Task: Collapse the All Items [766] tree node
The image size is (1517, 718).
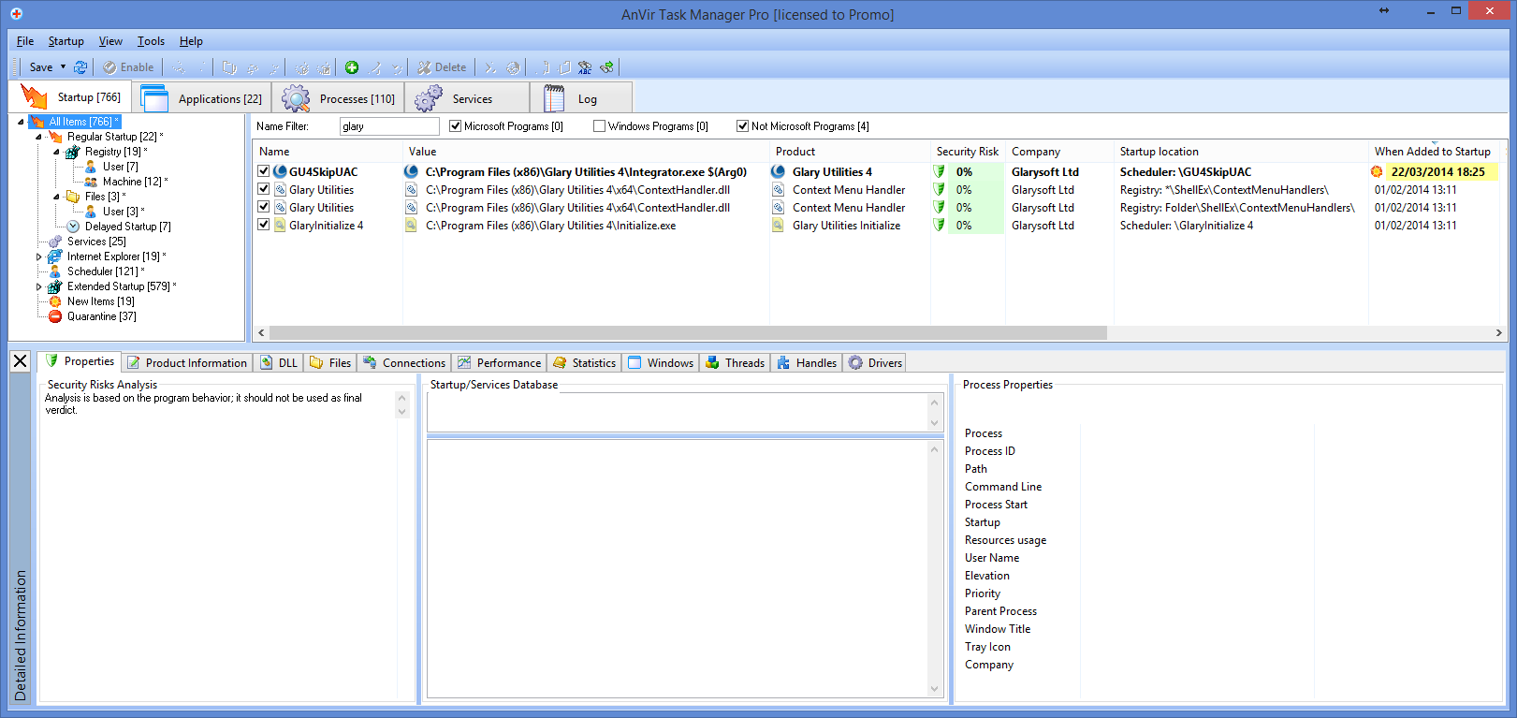Action: 21,122
